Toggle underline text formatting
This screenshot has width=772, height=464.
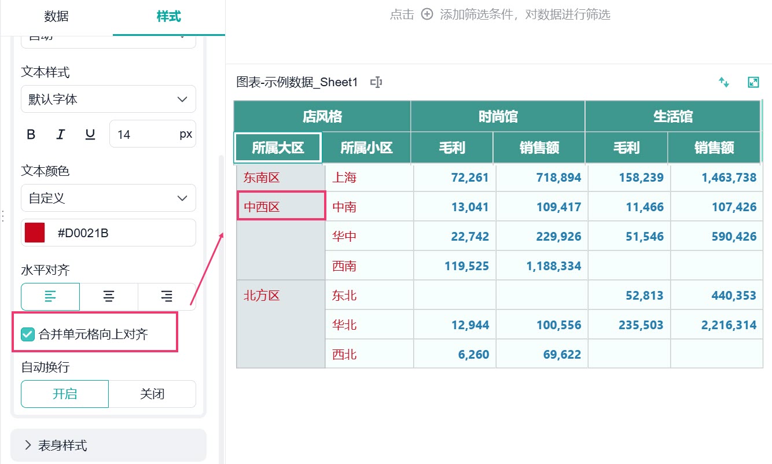coord(90,134)
